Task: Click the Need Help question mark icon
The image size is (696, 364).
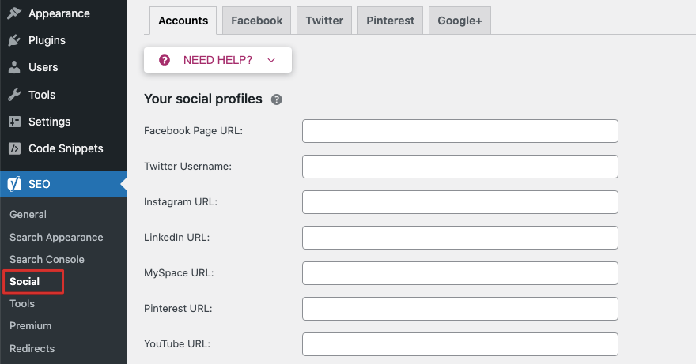Action: (x=165, y=60)
